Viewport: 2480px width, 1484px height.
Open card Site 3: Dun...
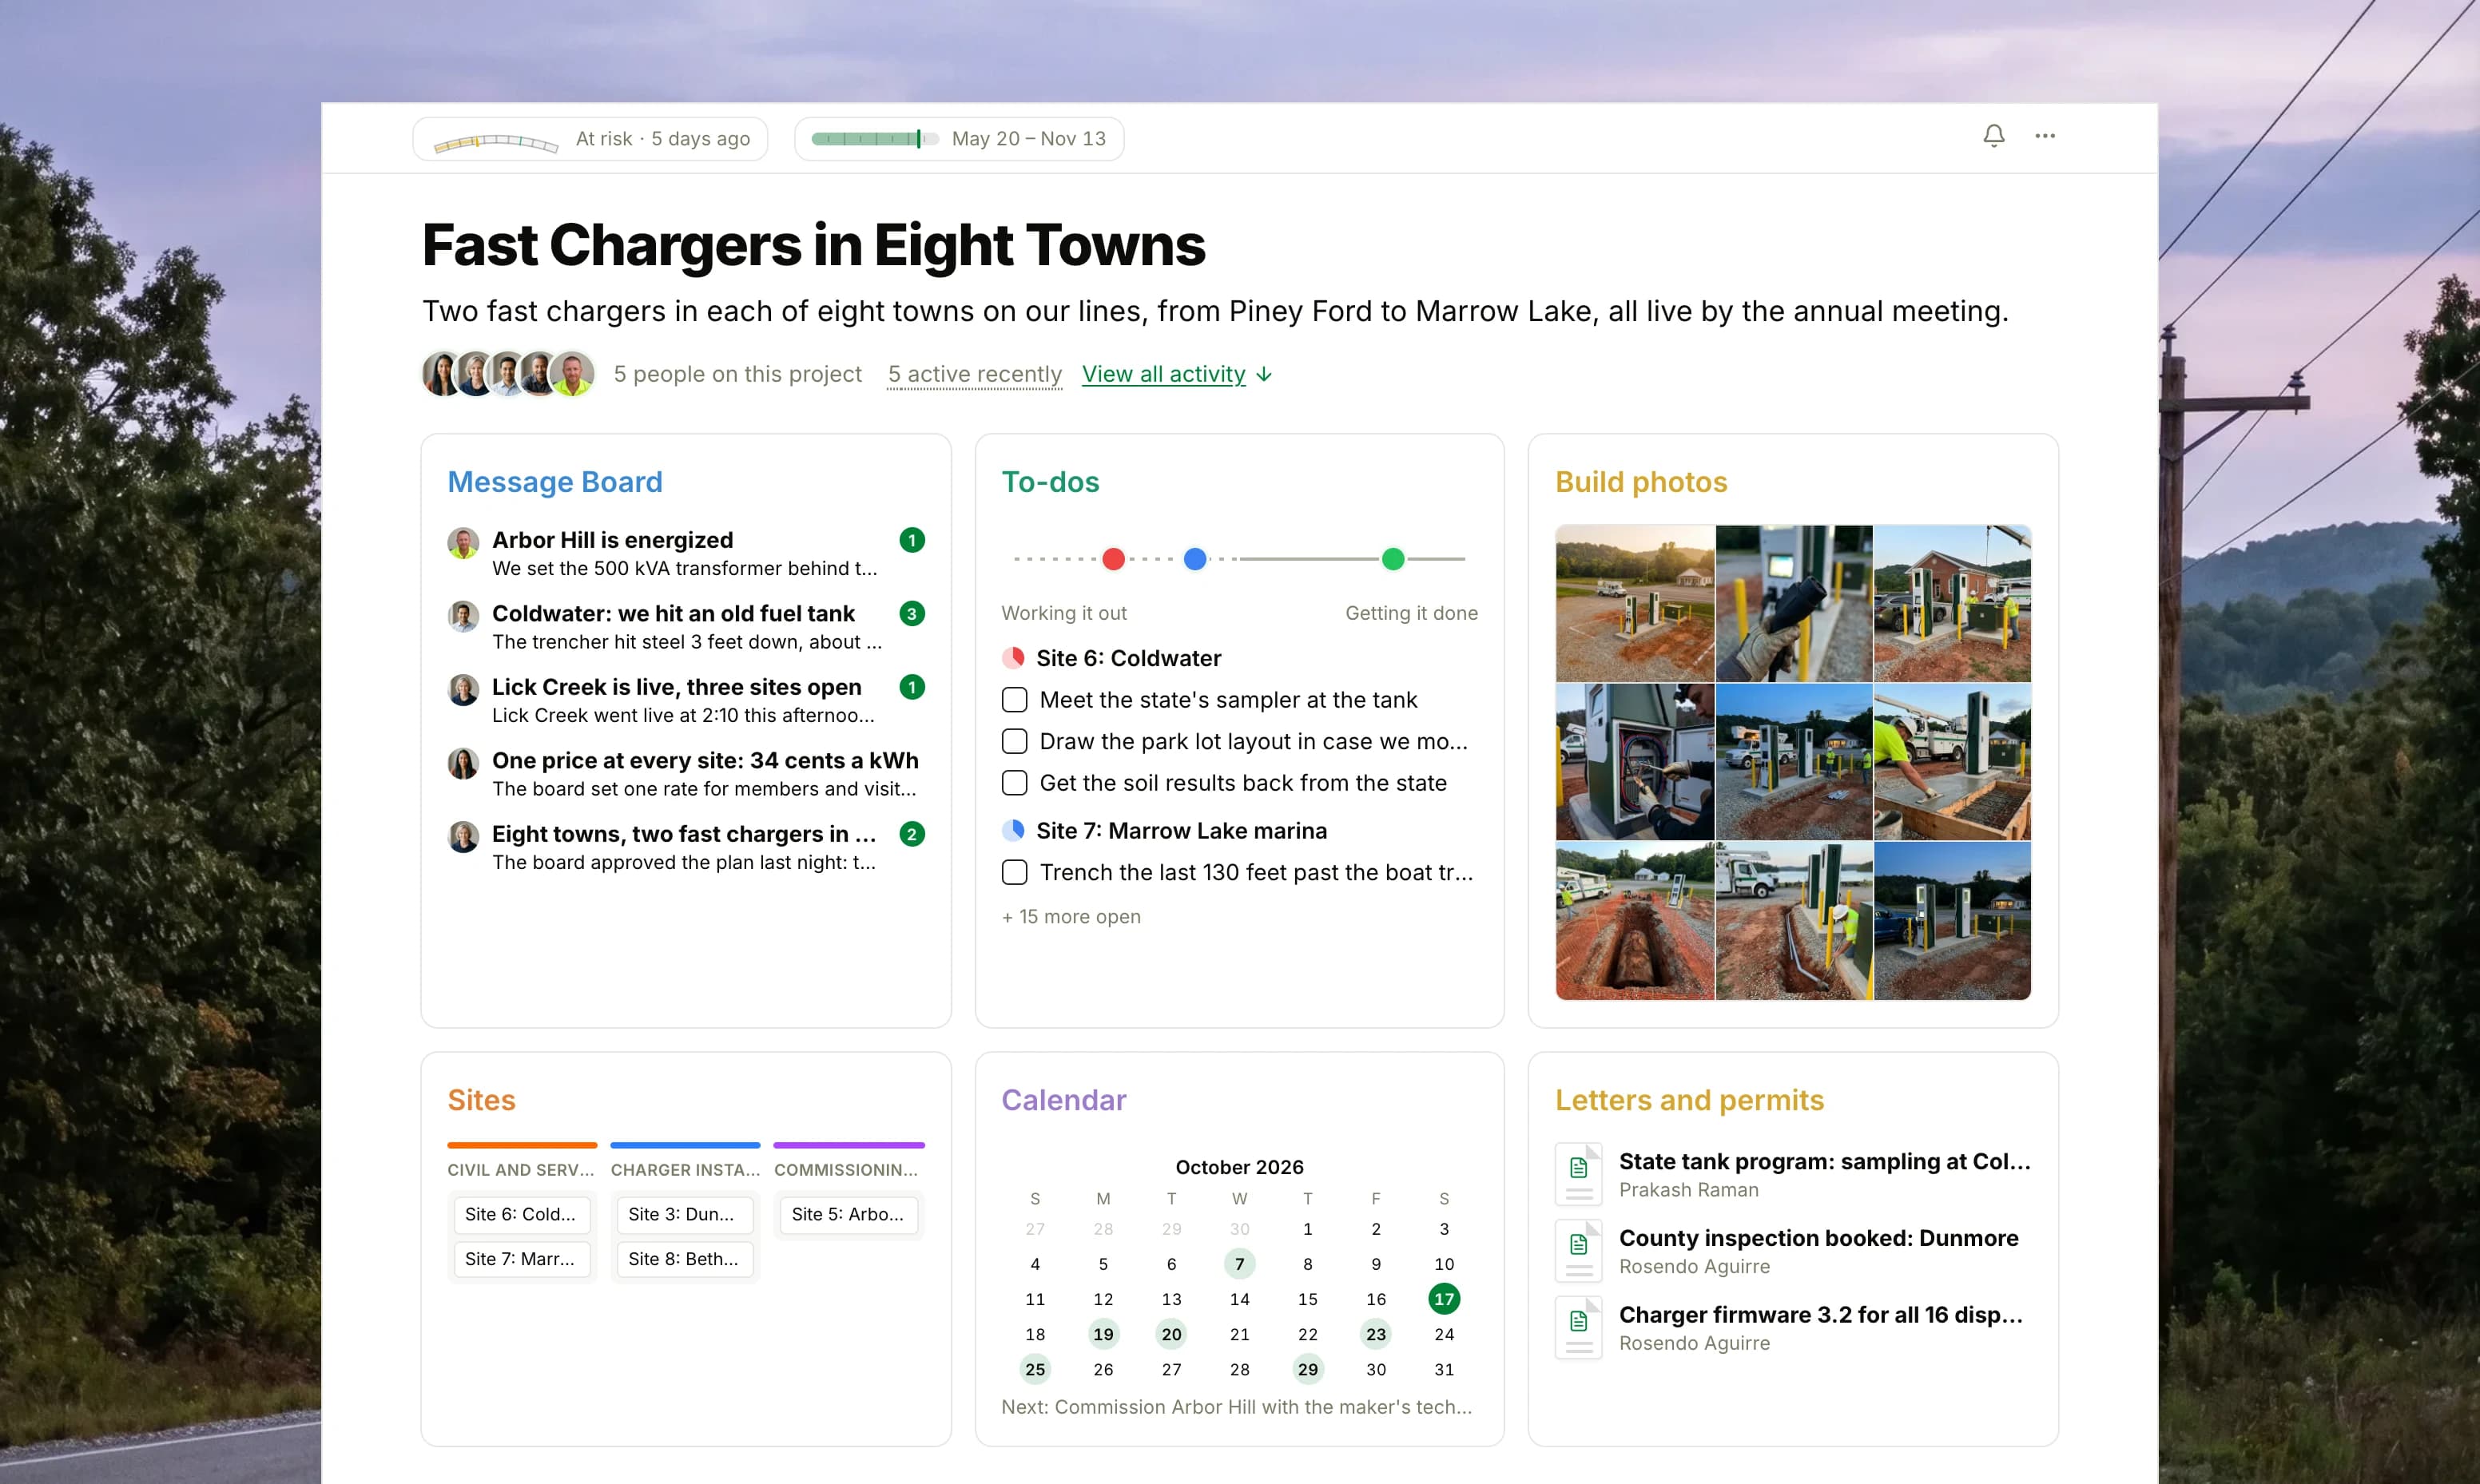click(683, 1214)
